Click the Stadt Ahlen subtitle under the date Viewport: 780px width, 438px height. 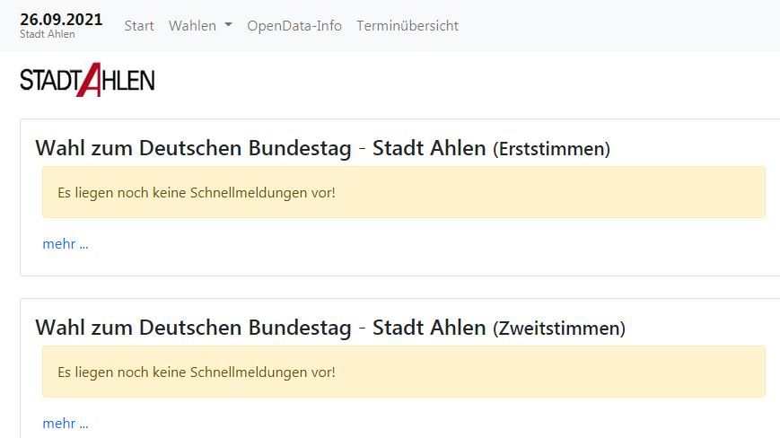[48, 34]
